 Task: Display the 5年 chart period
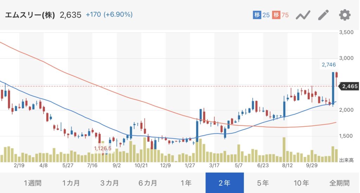[263, 183]
